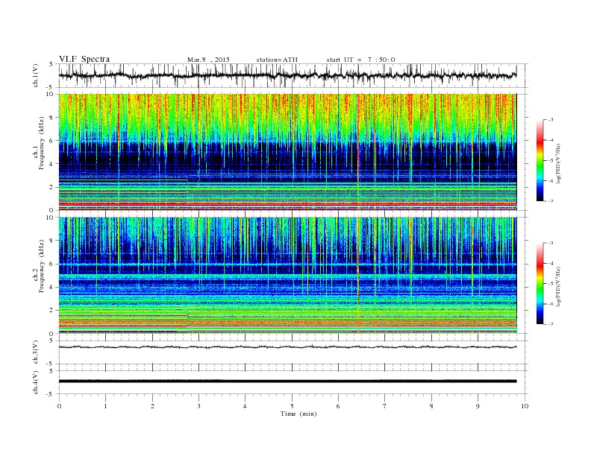
Task: Click time-axis tick label "0"
Action: (x=59, y=406)
